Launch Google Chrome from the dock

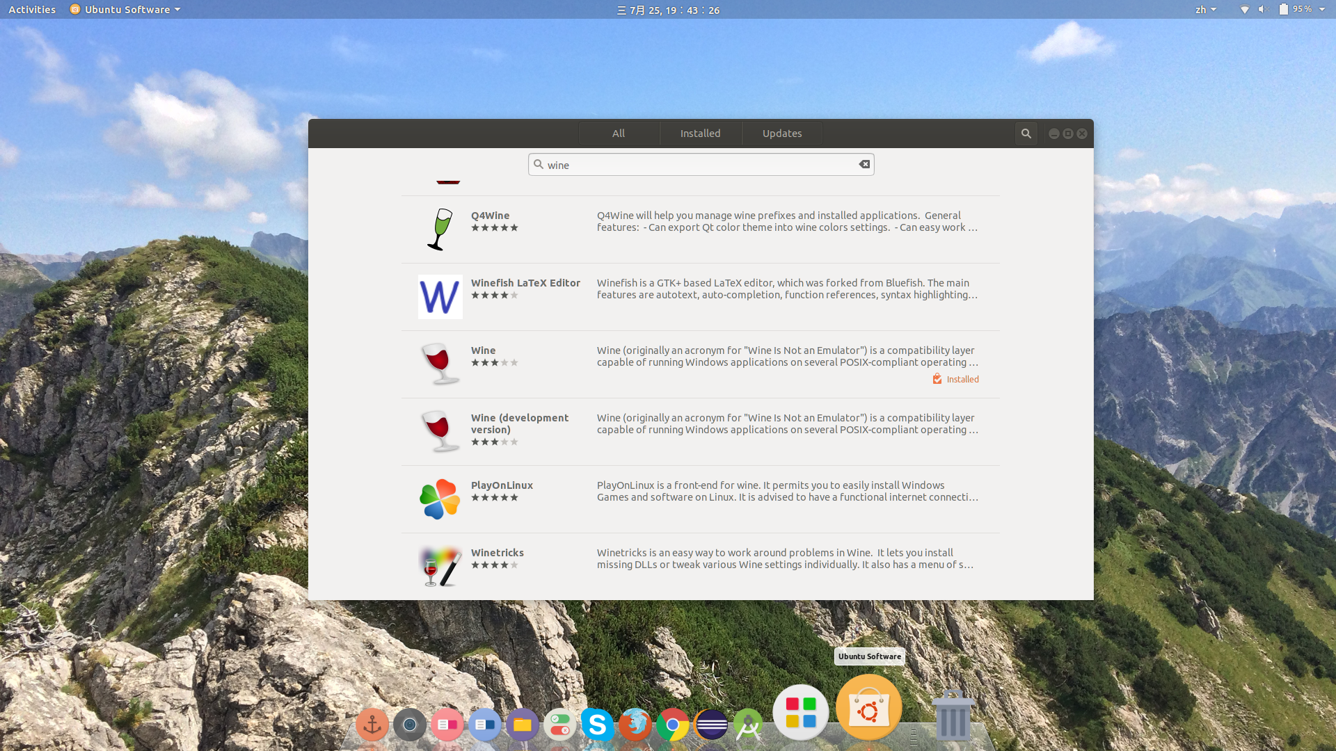point(673,725)
